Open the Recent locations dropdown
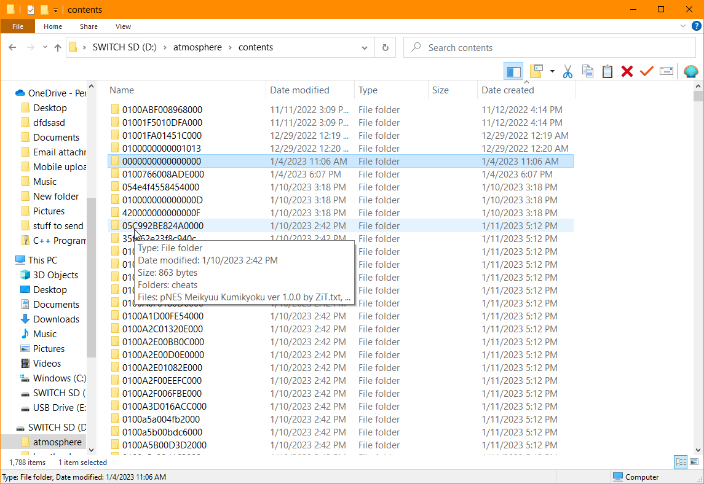Screen dimensions: 704x484 pyautogui.click(x=45, y=47)
